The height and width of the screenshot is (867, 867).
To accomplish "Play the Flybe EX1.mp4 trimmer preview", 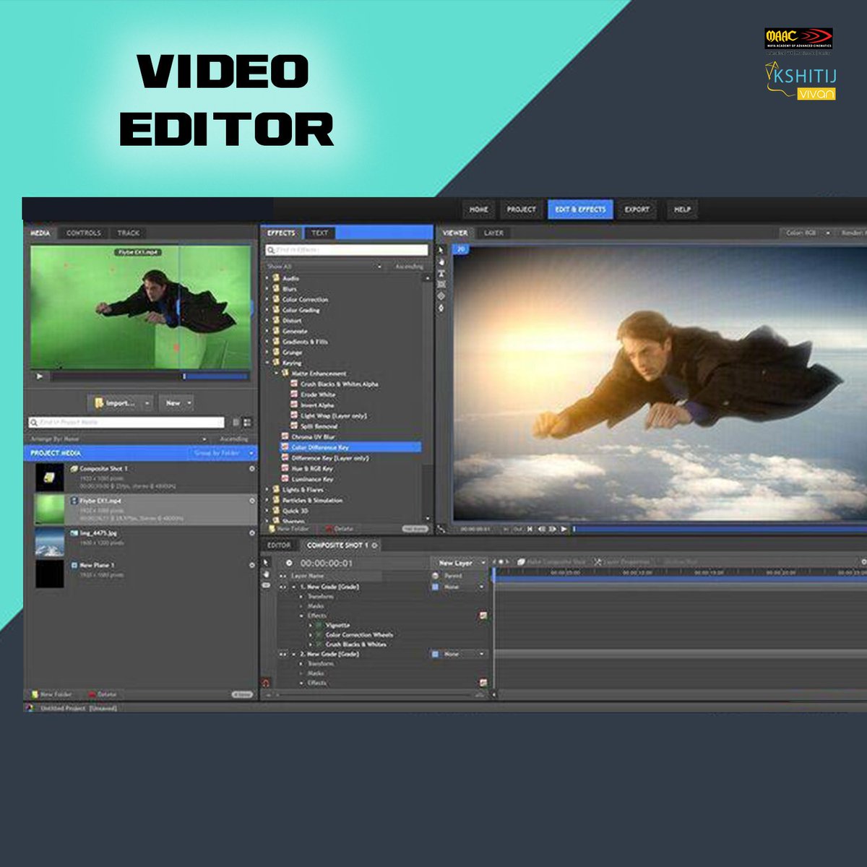I will click(x=40, y=376).
